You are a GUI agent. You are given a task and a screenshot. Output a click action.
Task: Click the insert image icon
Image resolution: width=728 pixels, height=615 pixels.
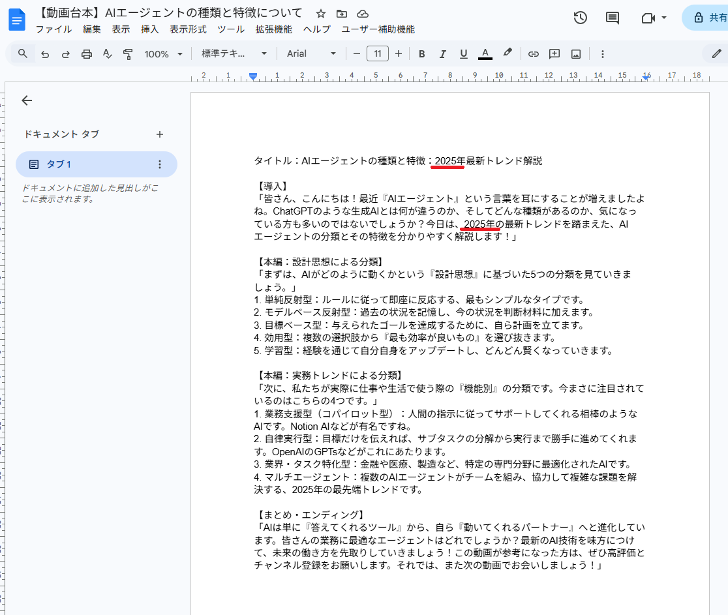coord(575,54)
